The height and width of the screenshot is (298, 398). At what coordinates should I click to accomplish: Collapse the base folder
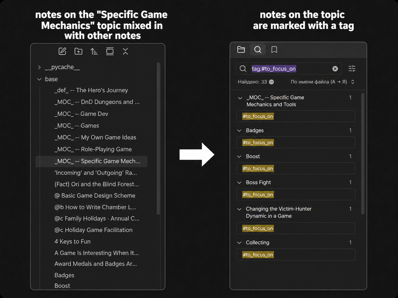(39, 79)
